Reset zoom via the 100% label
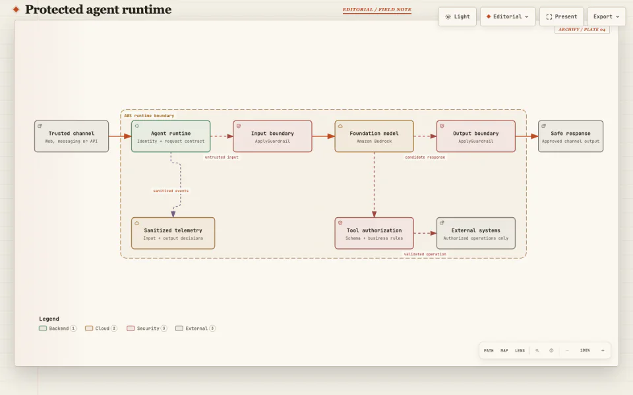 point(585,351)
